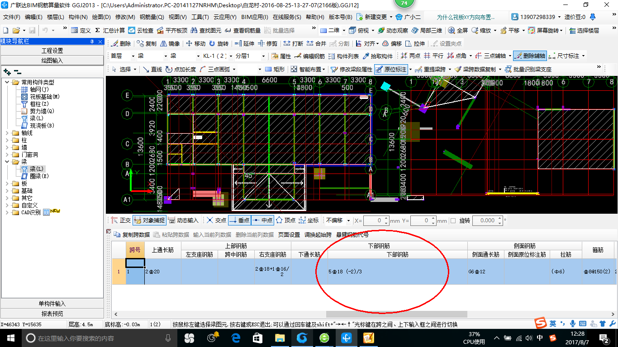Toggle 交点 intersection snap
618x347 pixels.
216,220
